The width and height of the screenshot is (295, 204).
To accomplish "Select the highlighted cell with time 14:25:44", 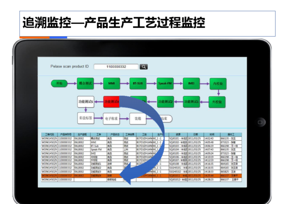I will 212,176.
